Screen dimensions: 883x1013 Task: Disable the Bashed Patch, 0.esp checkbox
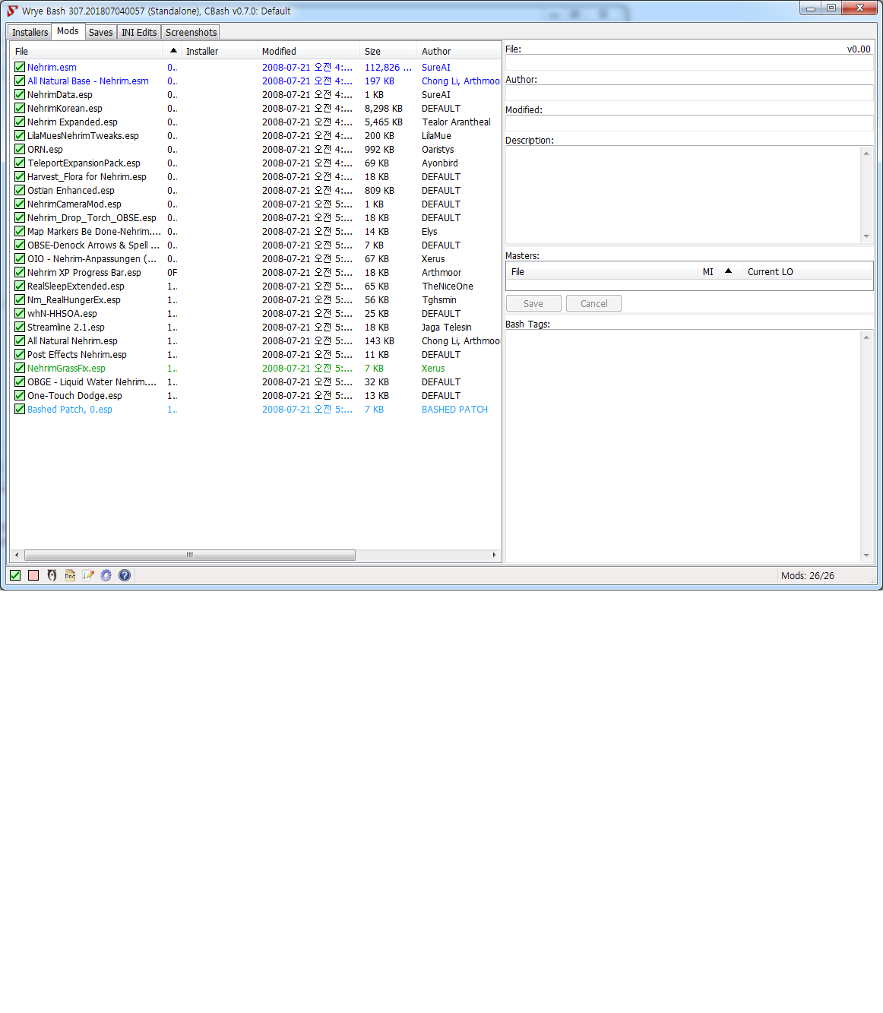point(20,409)
